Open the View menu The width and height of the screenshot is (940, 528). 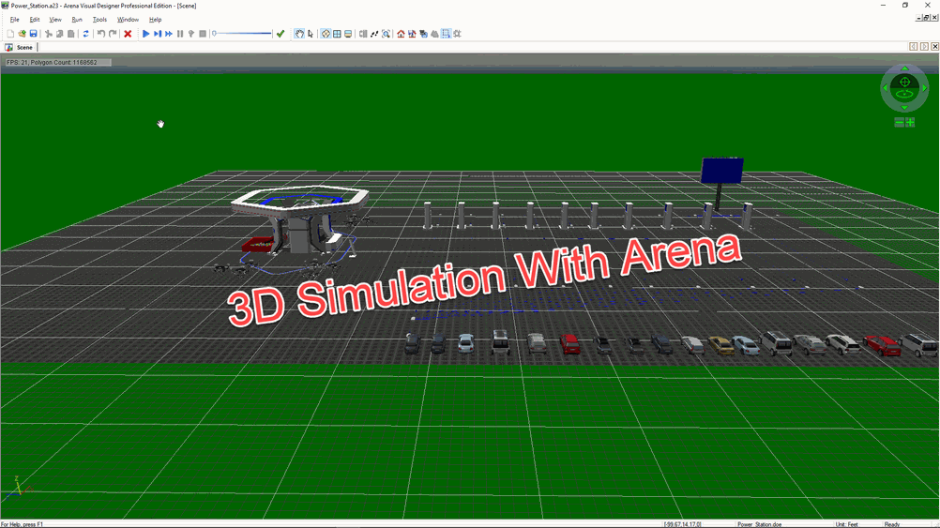tap(55, 20)
